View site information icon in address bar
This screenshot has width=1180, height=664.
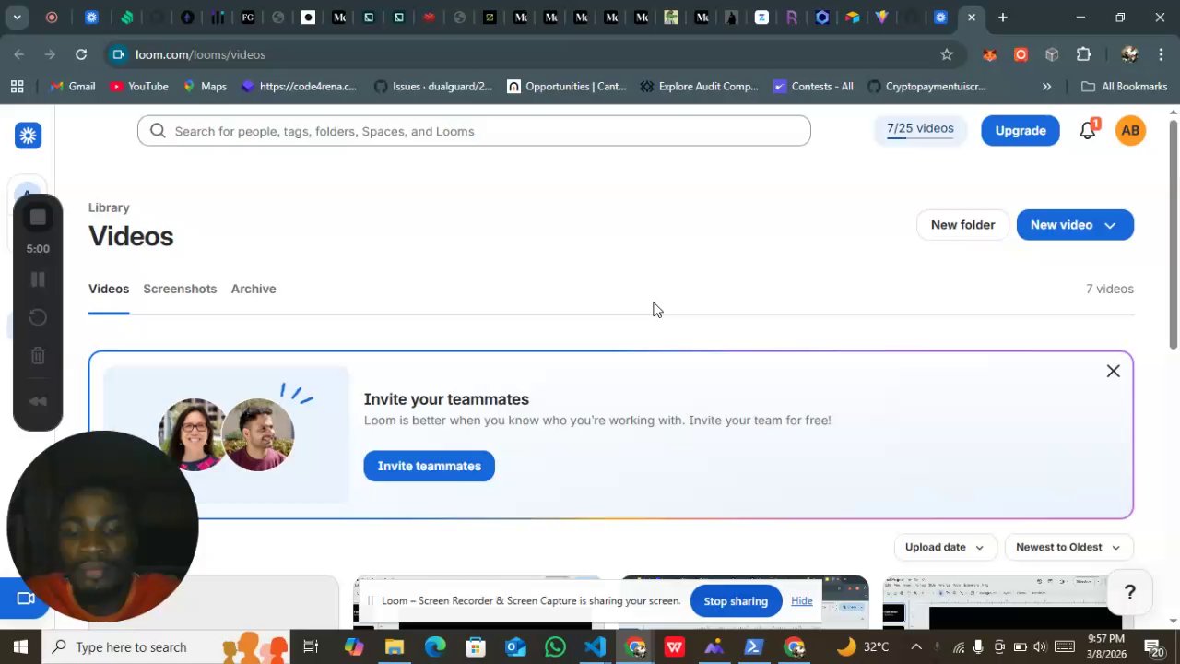tap(118, 54)
